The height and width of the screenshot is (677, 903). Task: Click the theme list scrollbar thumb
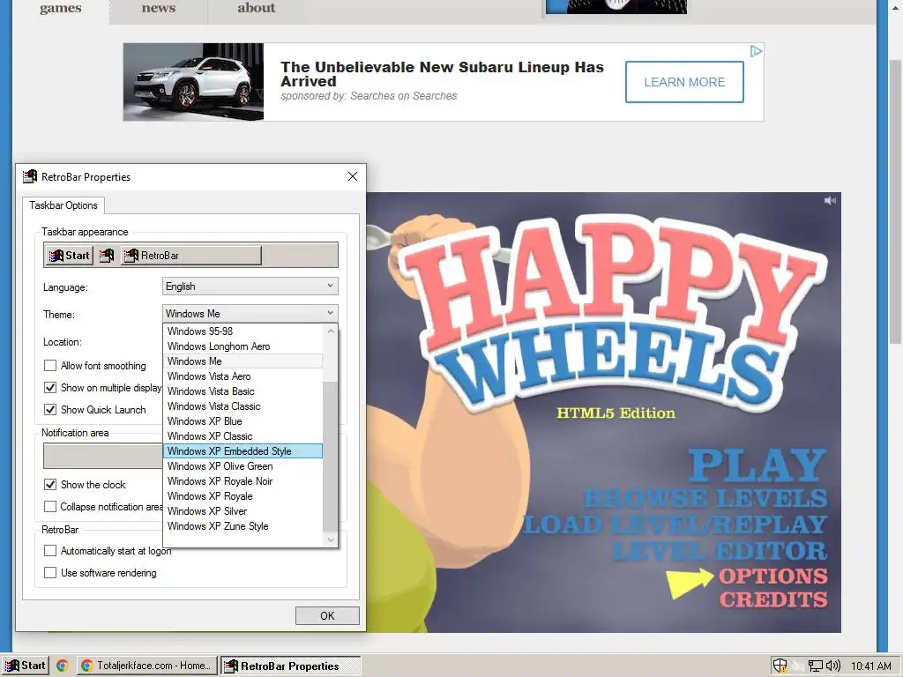click(x=330, y=456)
